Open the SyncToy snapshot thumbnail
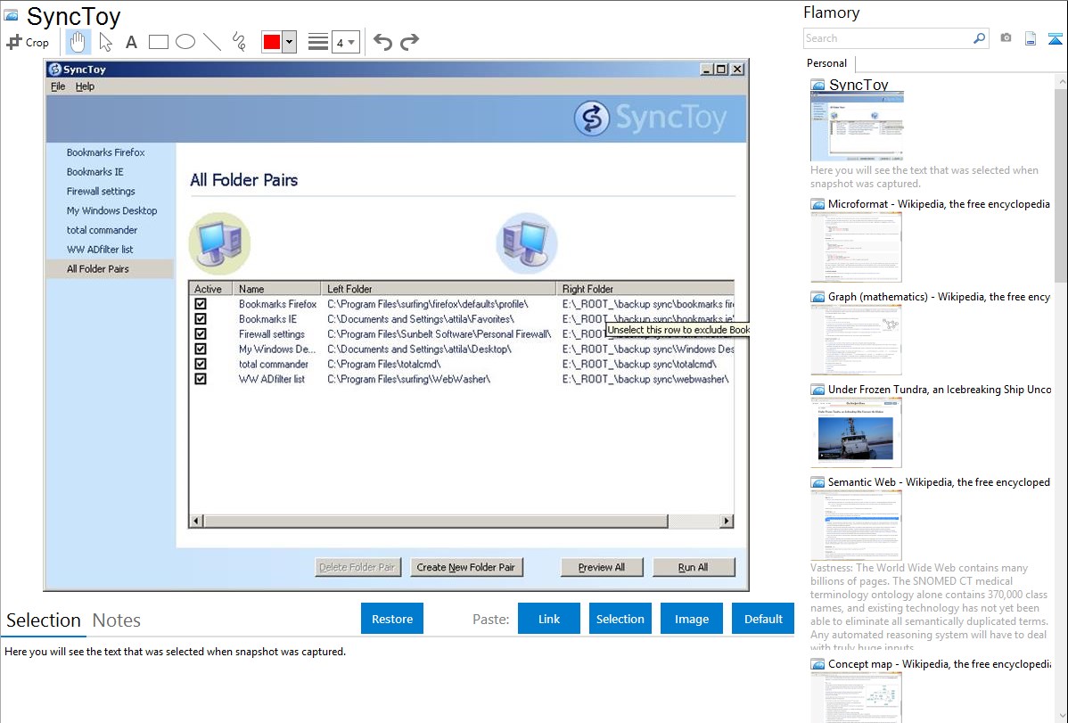The width and height of the screenshot is (1068, 723). (857, 126)
